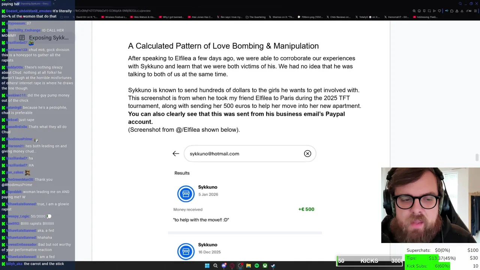Click the Sykkuno 5 Jan 2026 merchant icon

coord(186,194)
